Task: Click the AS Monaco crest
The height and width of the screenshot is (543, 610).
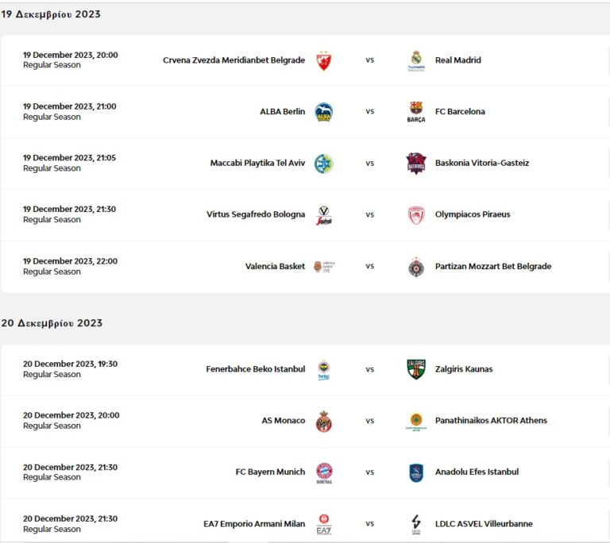Action: pyautogui.click(x=323, y=421)
